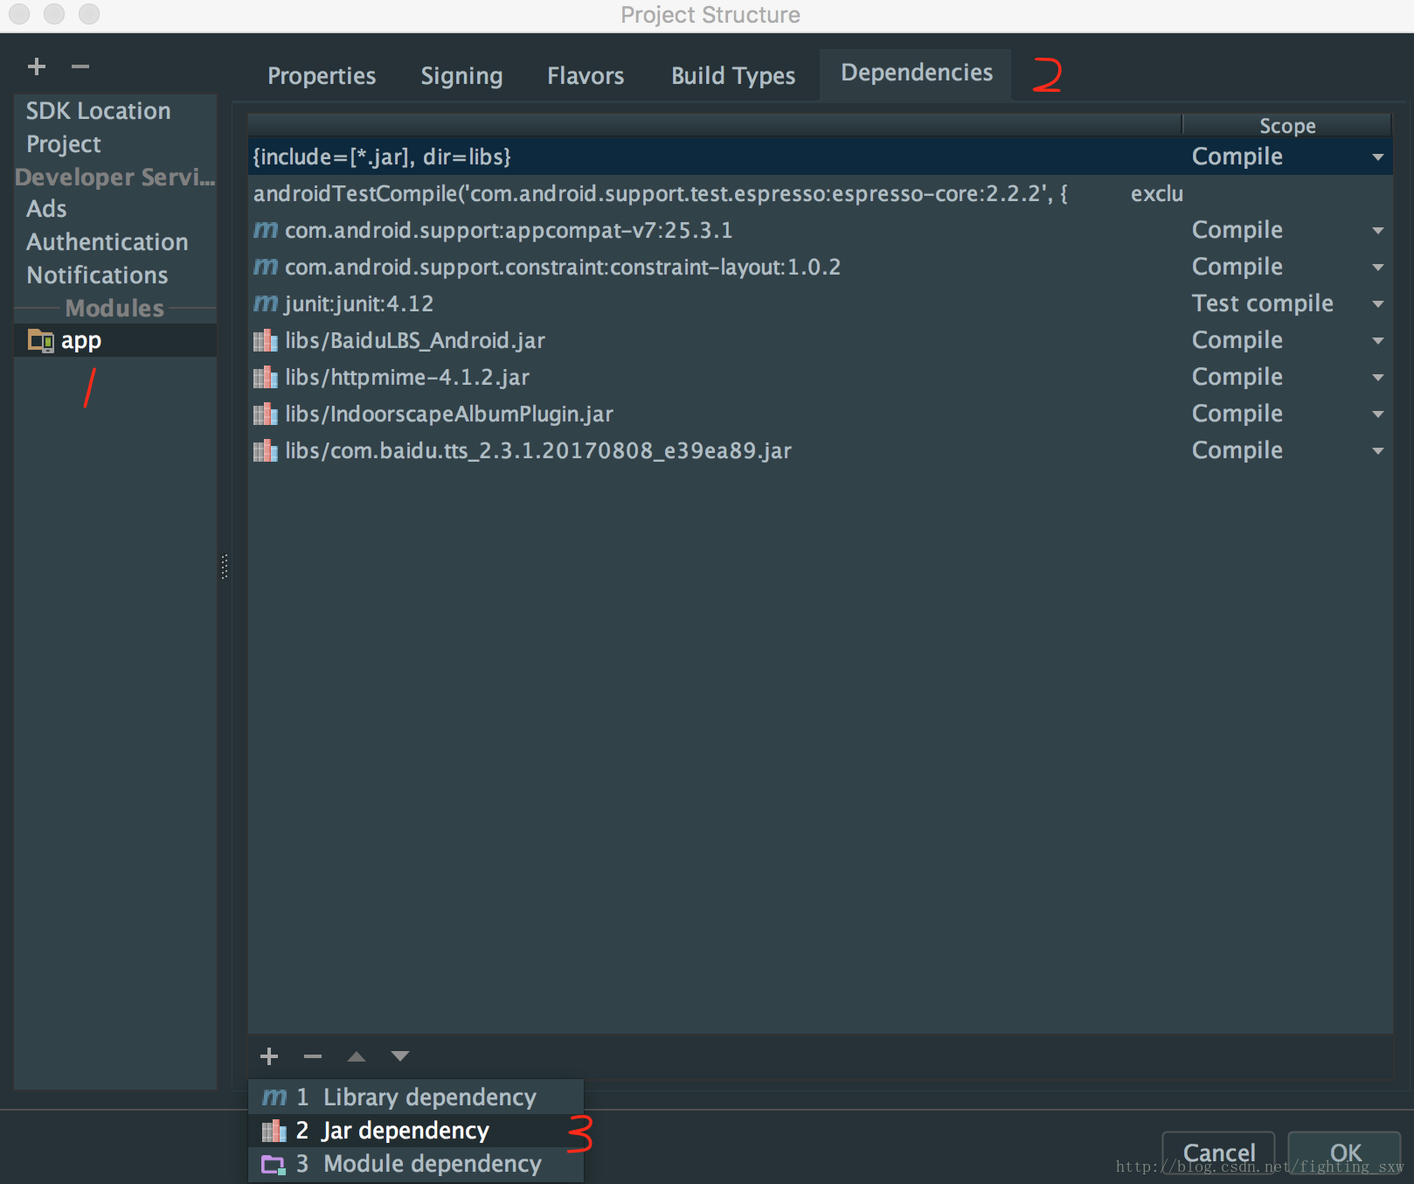
Task: Select the libs/BaiduLBS_Android.jar row
Action: (820, 340)
